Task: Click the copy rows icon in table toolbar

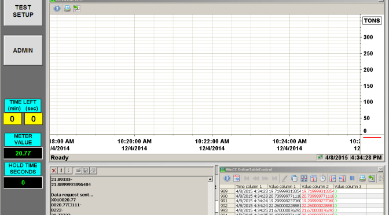Action: pyautogui.click(x=294, y=179)
